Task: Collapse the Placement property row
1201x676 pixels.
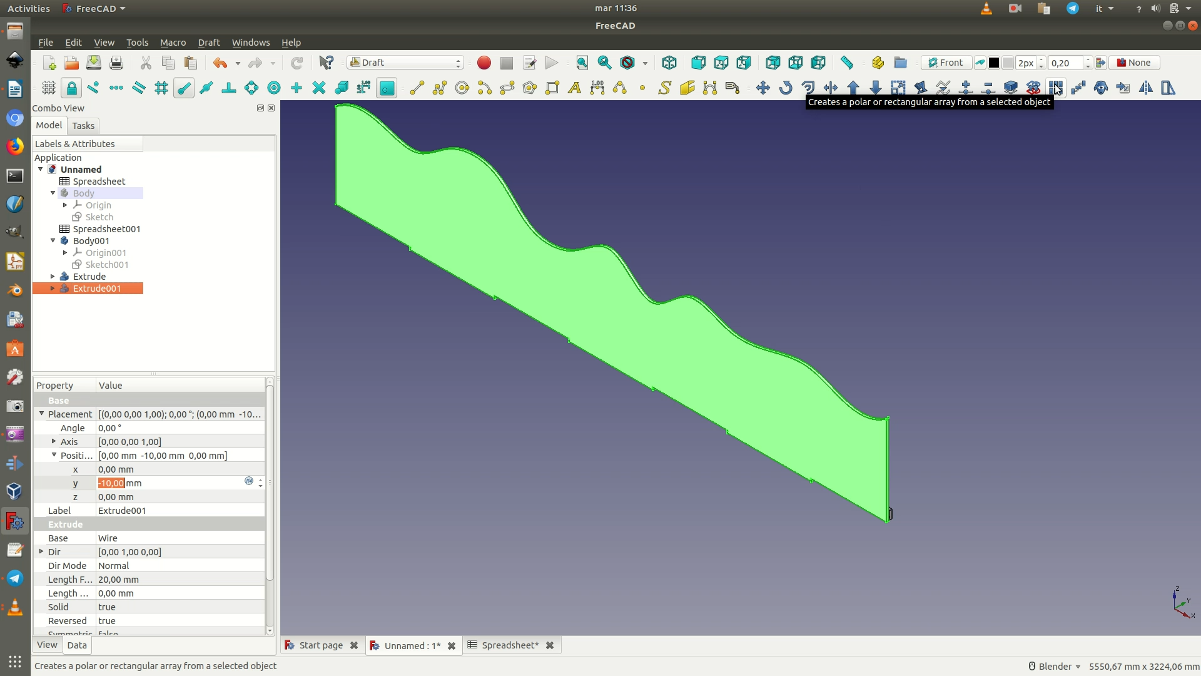Action: pos(41,414)
